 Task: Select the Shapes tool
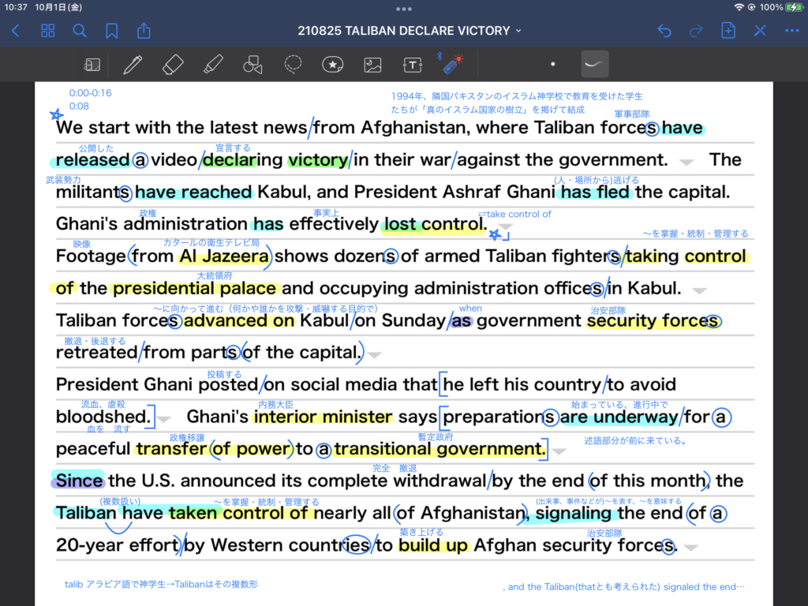(252, 65)
